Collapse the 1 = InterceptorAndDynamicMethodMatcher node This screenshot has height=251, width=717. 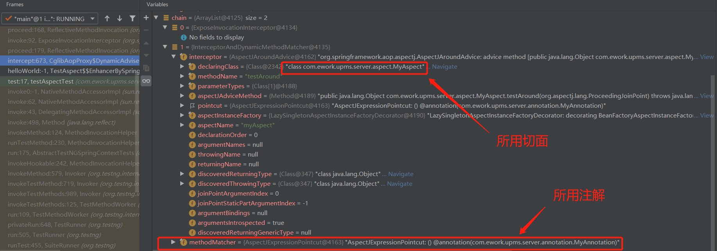click(x=165, y=47)
